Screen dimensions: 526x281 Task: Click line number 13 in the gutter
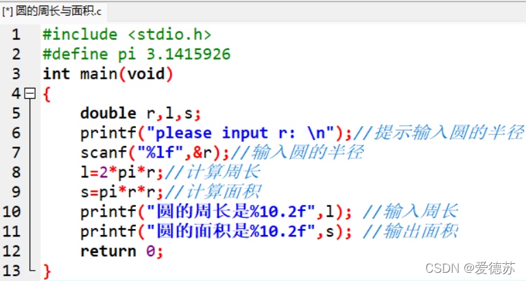12,271
